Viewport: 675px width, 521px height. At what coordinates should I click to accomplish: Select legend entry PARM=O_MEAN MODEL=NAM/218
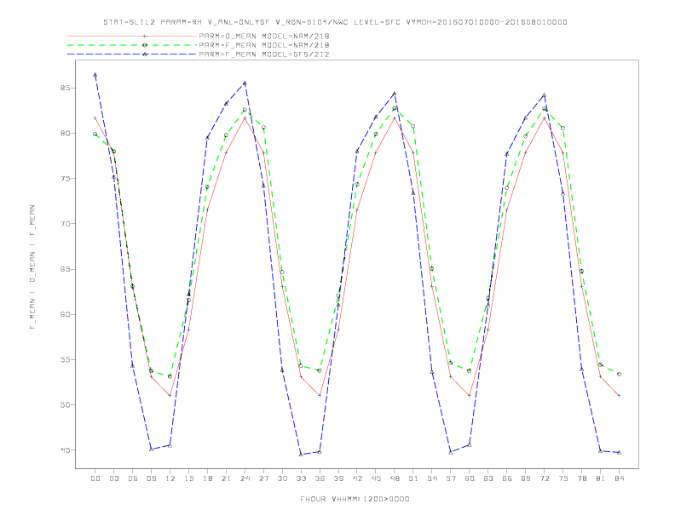point(264,36)
